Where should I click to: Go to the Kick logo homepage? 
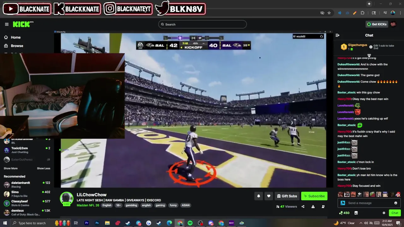coord(23,24)
